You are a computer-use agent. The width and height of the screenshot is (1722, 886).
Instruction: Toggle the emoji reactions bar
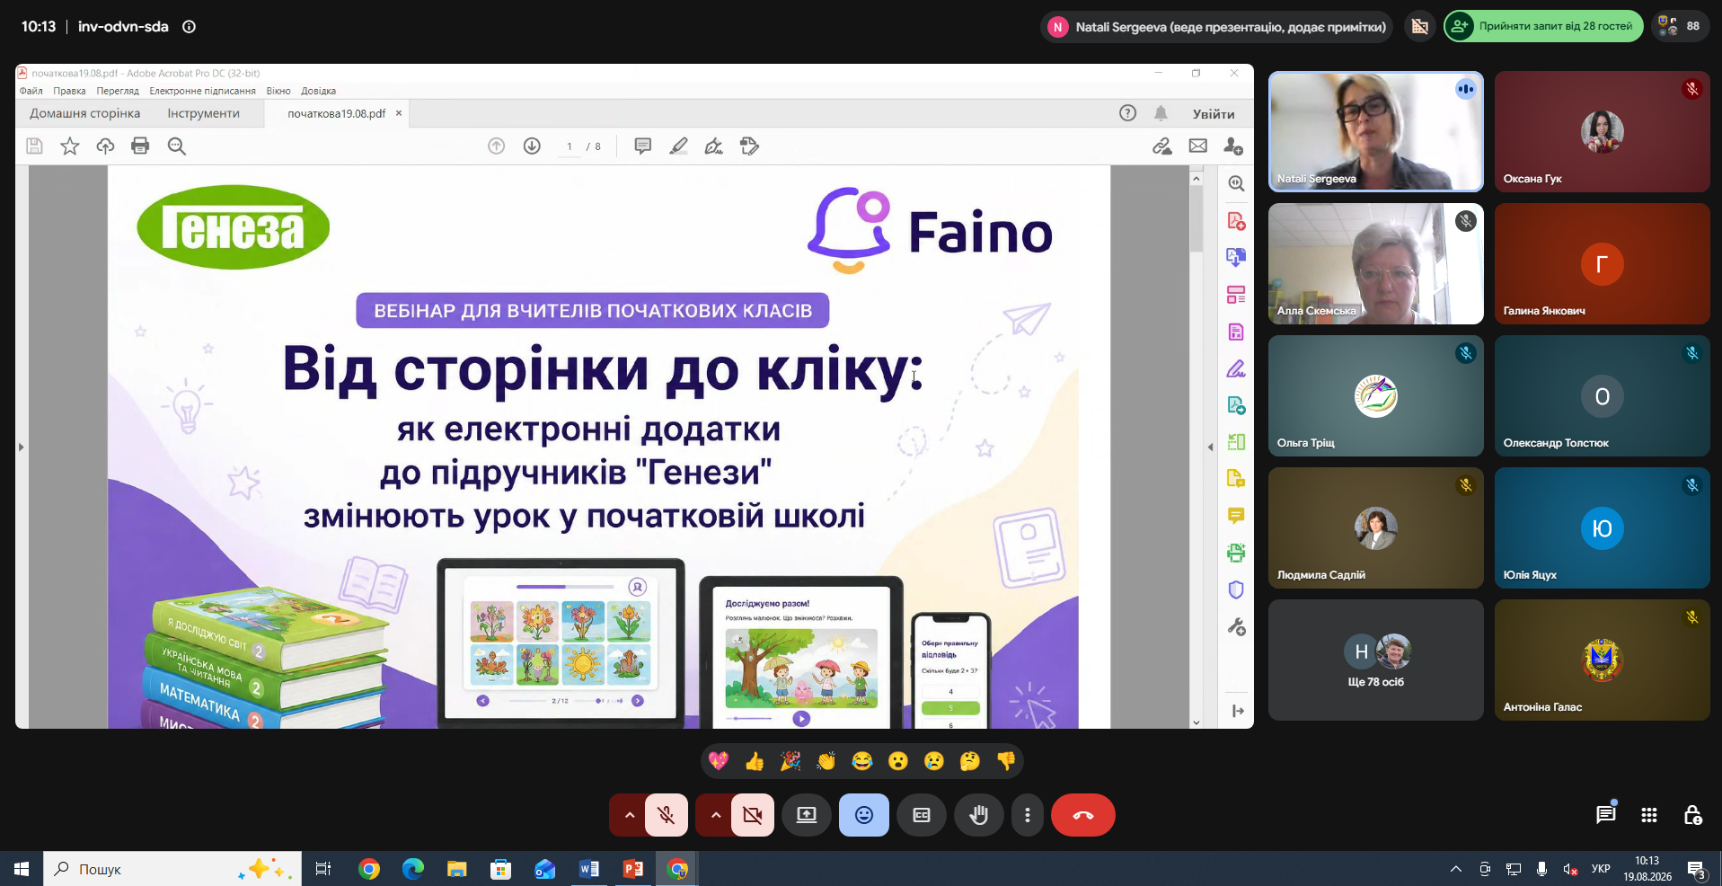(864, 815)
